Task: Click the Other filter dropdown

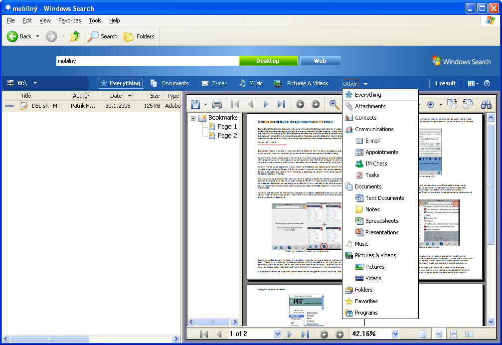Action: coord(355,84)
